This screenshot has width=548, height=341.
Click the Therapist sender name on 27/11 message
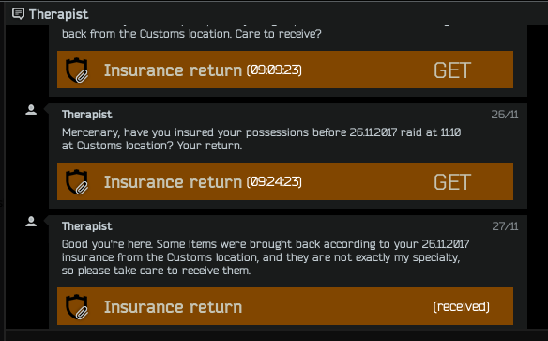87,226
